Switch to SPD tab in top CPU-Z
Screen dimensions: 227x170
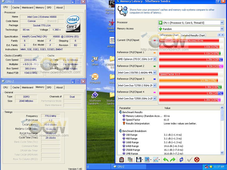(49, 8)
